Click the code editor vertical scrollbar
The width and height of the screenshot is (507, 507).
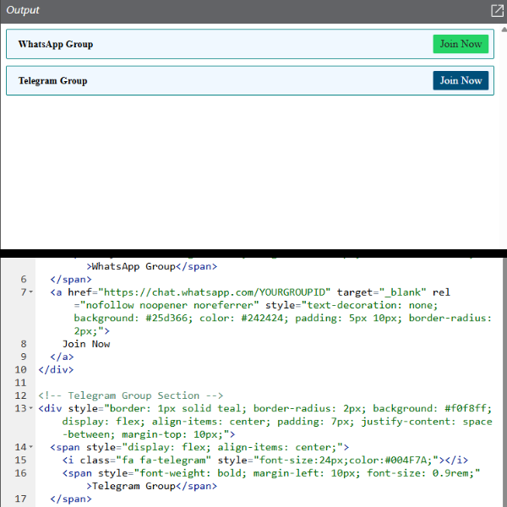click(x=504, y=382)
